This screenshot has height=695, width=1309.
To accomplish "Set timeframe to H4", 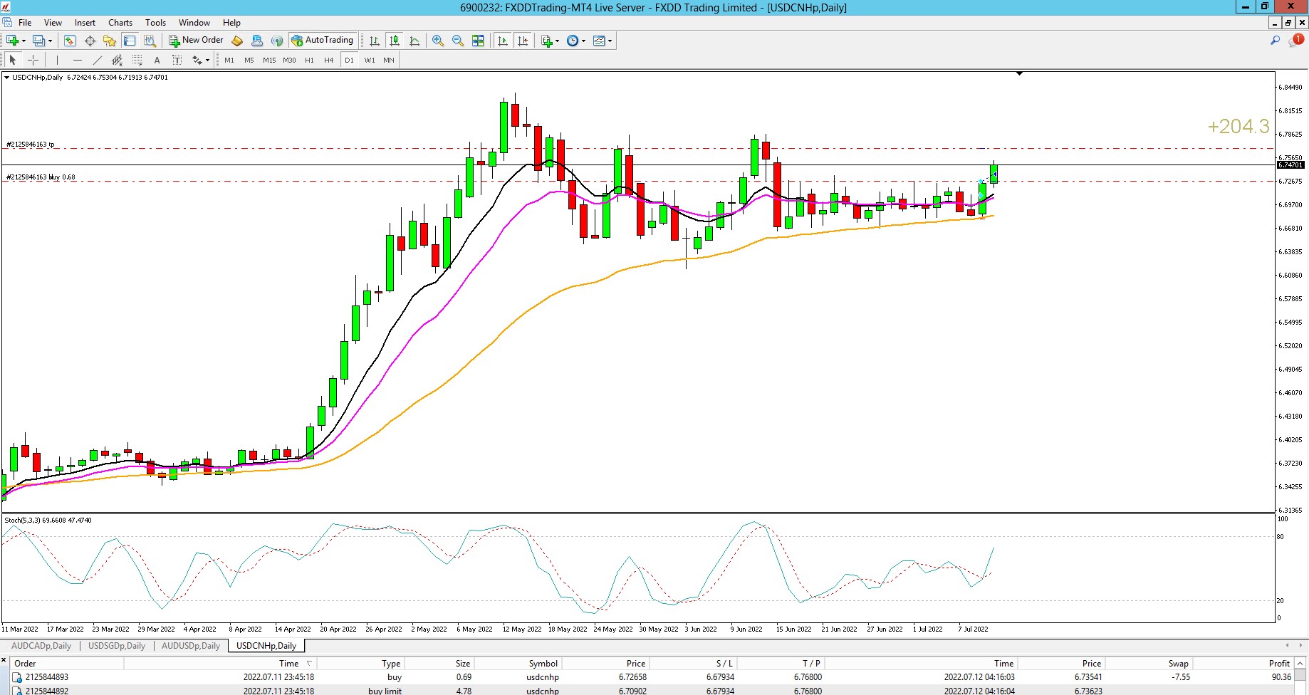I will (329, 60).
